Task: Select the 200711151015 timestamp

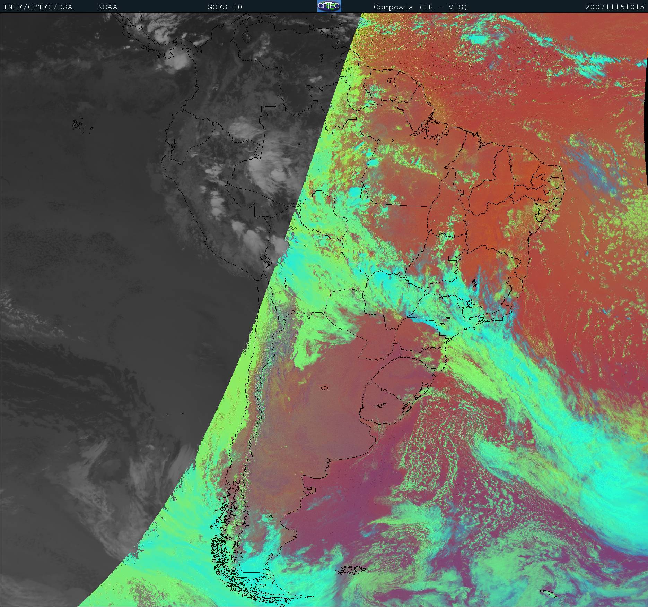Action: pyautogui.click(x=615, y=7)
